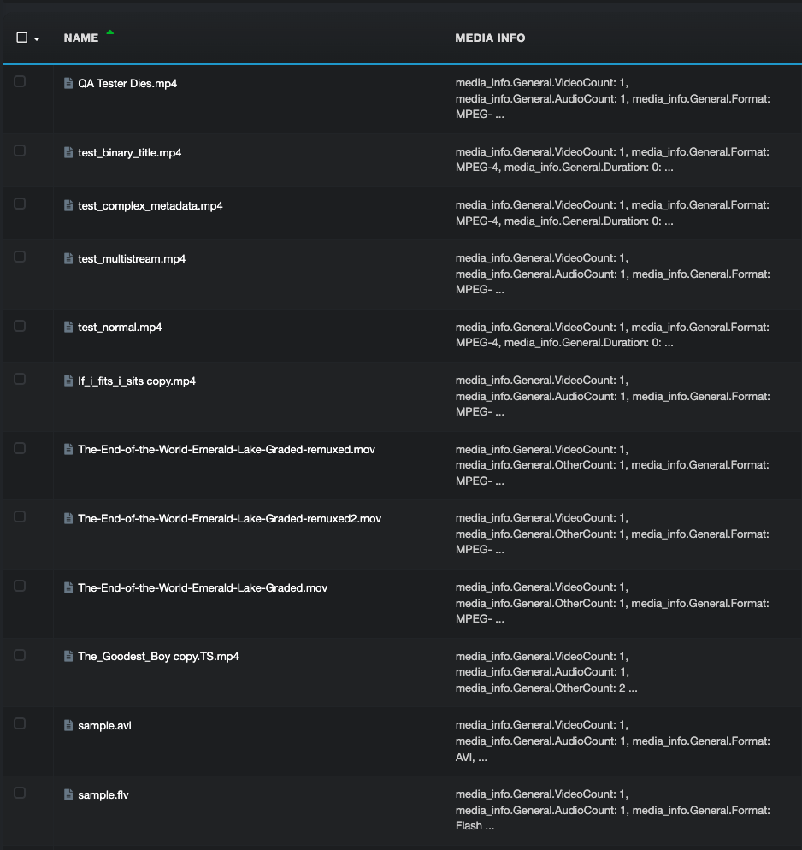Viewport: 802px width, 850px height.
Task: Open the select-all dropdown arrow
Action: 37,39
